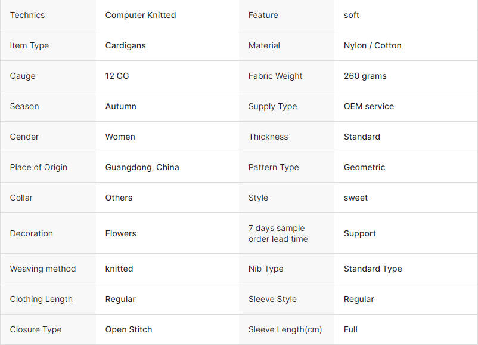Click the Women gender value
Viewport: 478px width, 345px height.
pyautogui.click(x=120, y=137)
